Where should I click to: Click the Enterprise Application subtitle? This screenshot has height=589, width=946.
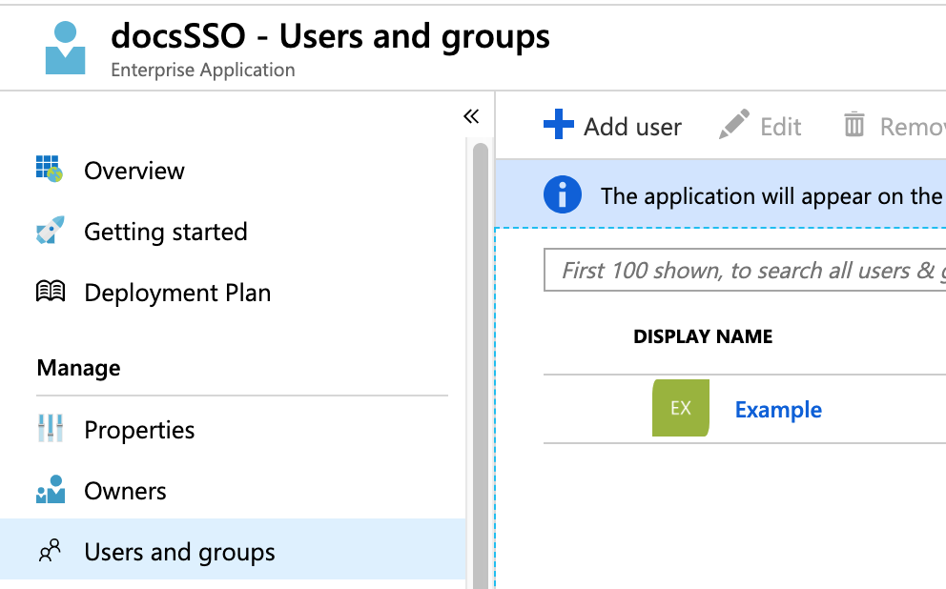[203, 70]
